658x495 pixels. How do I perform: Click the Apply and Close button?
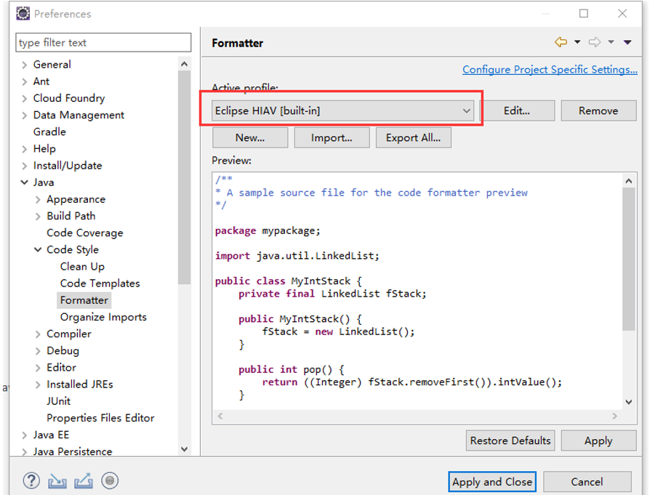click(x=492, y=481)
